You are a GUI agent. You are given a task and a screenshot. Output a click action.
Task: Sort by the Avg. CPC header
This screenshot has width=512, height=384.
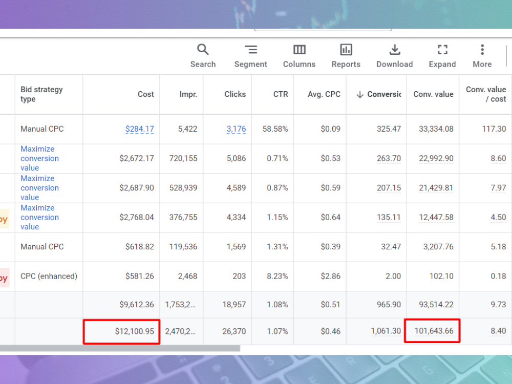click(324, 94)
